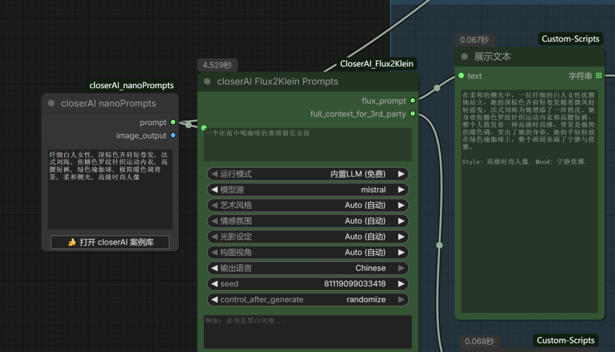Click the 字符串 grid output icon
Image resolution: width=615 pixels, height=352 pixels.
(x=599, y=76)
